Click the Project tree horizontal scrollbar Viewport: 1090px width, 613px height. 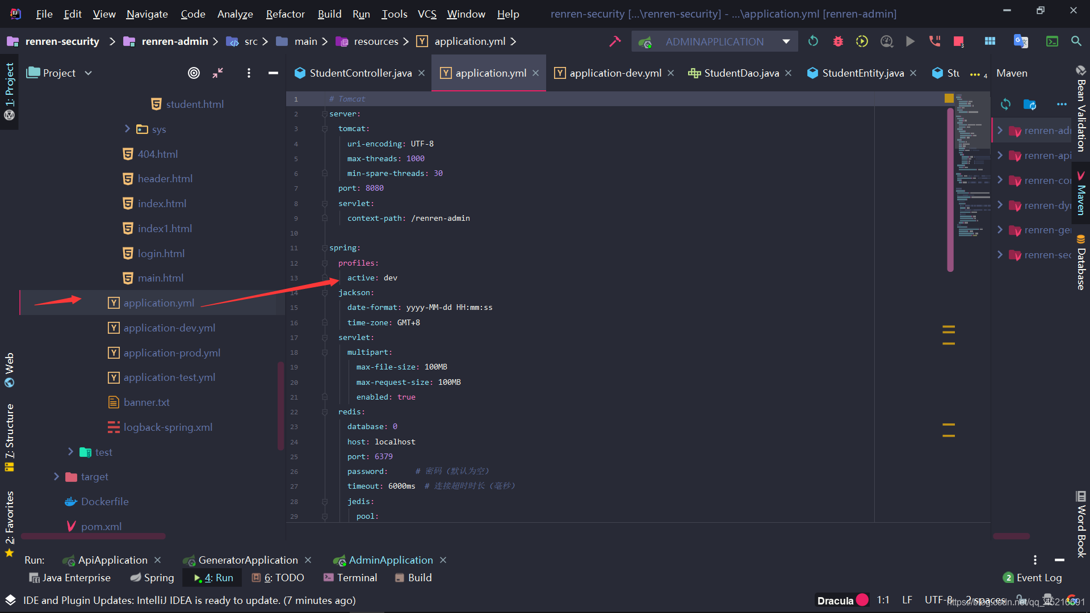click(94, 536)
